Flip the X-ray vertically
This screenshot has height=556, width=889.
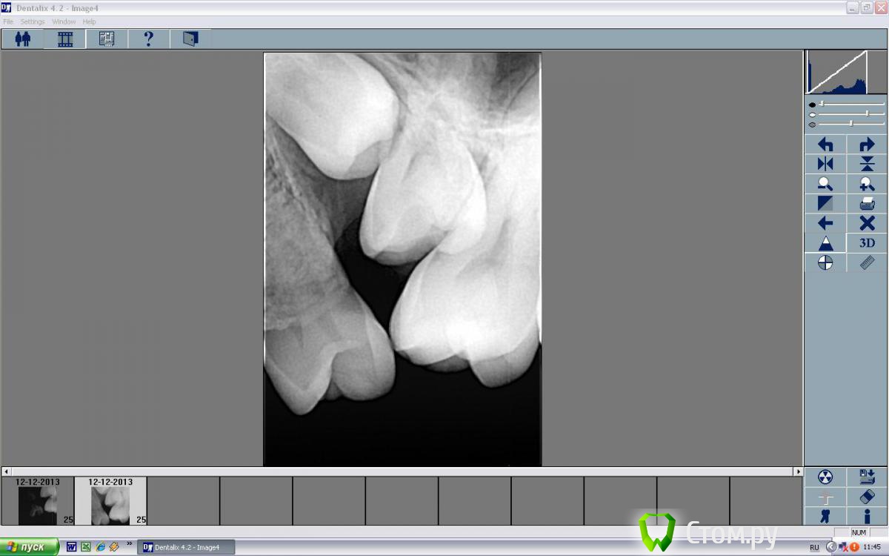coord(865,164)
